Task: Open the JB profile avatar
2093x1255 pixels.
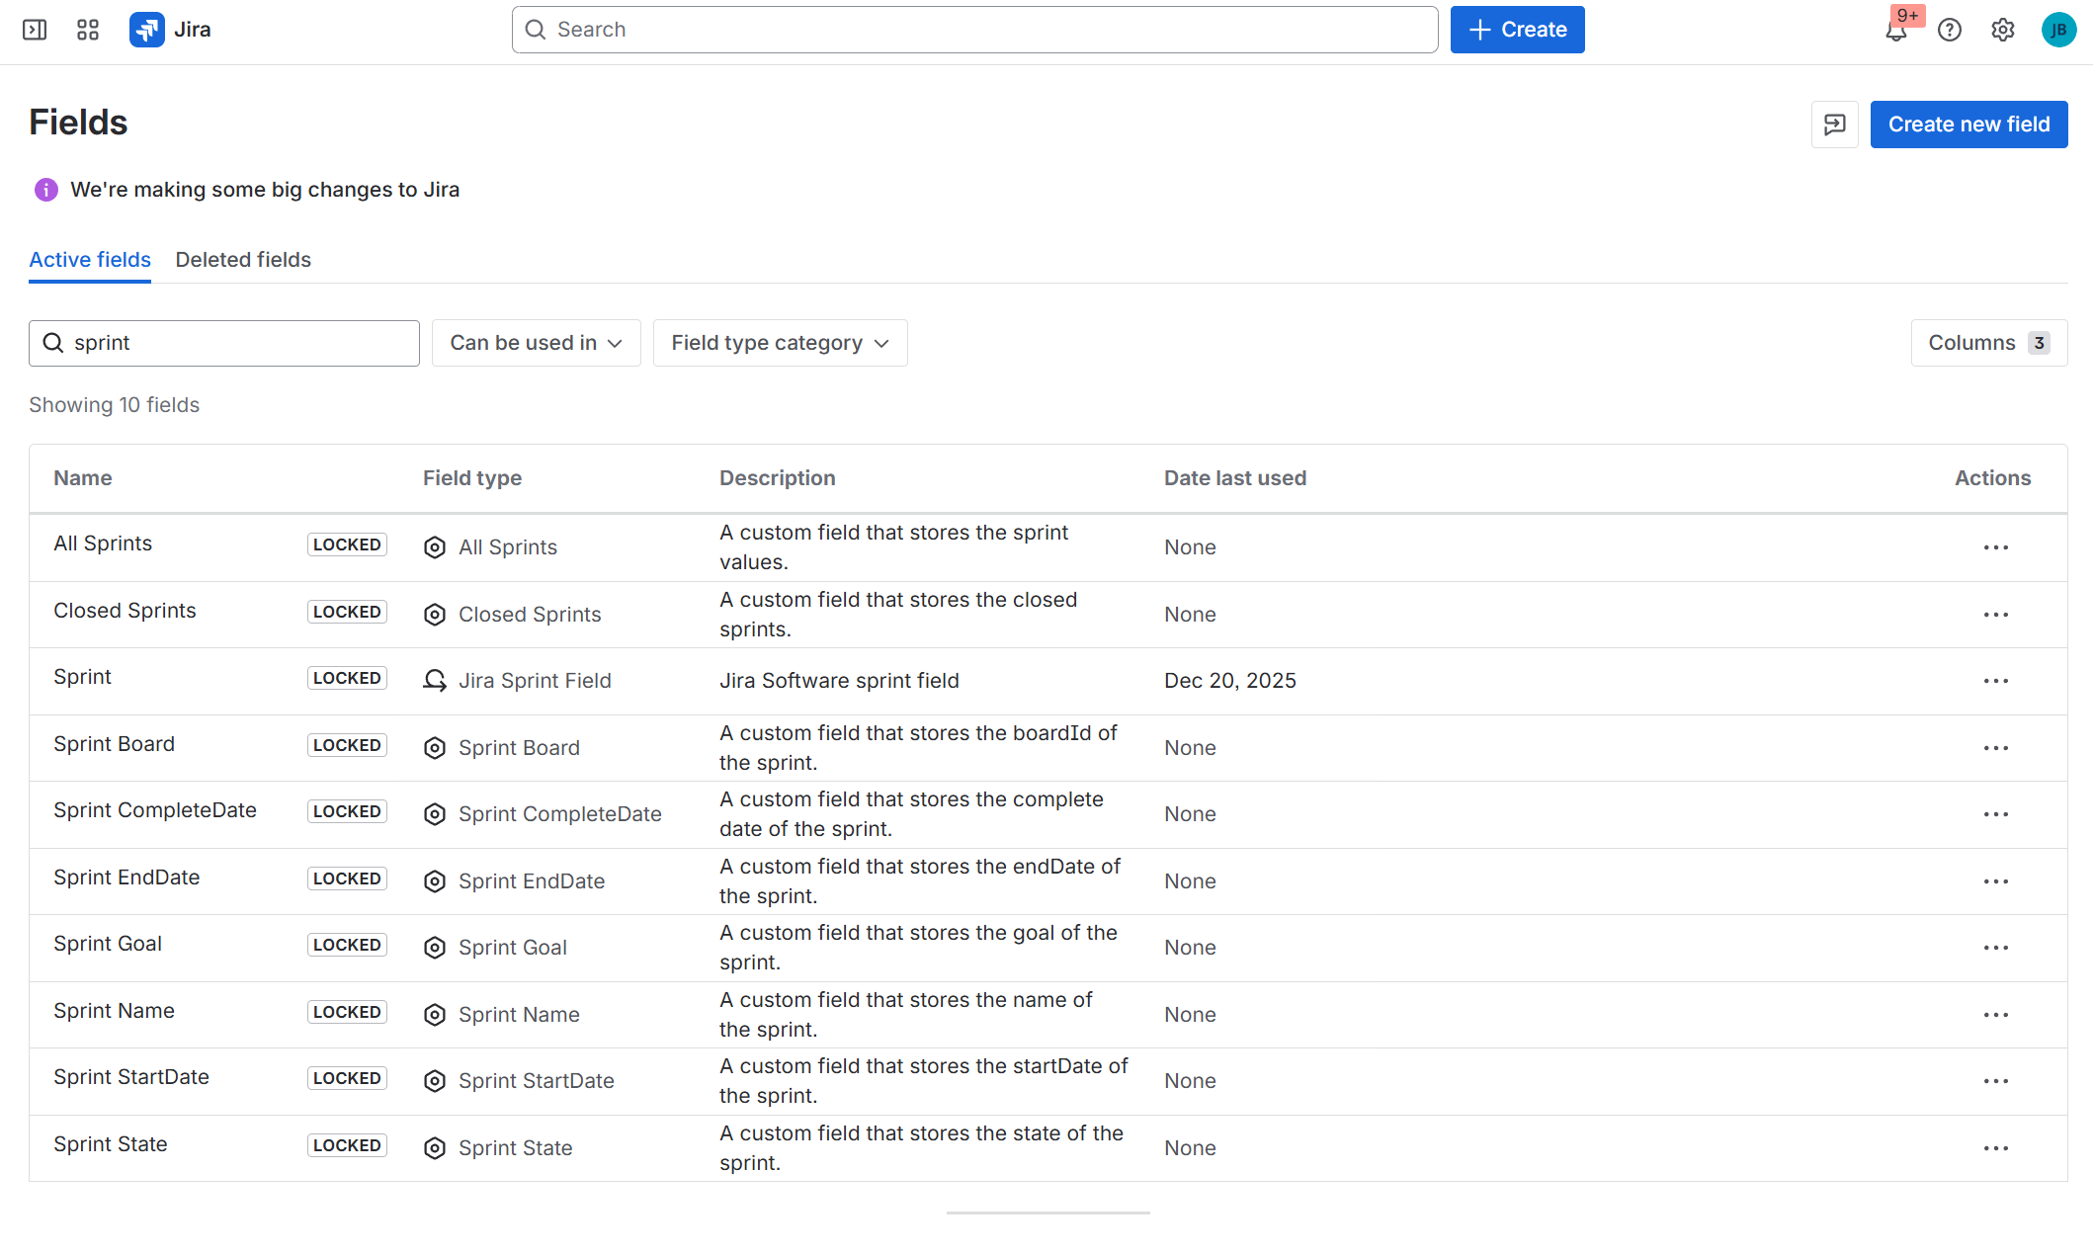Action: click(2058, 30)
